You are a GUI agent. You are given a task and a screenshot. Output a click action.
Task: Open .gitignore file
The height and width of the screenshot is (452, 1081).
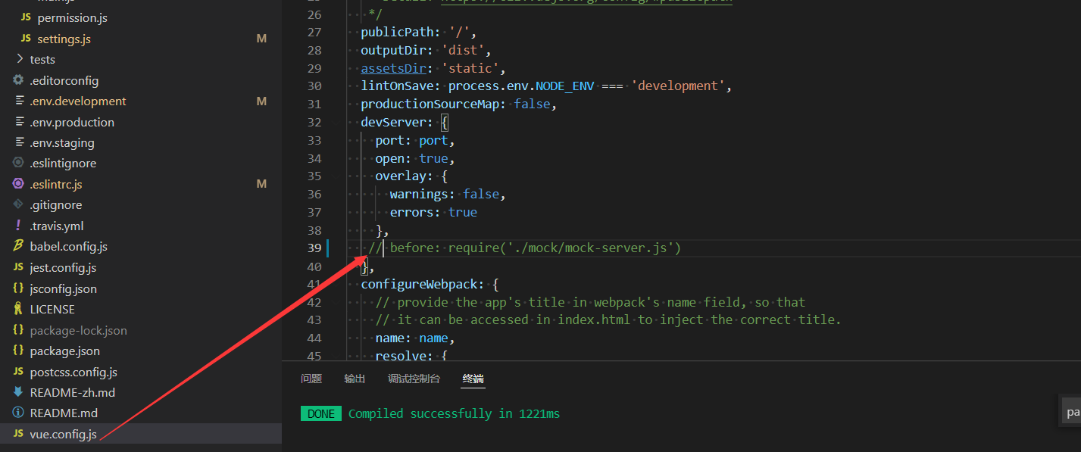(x=55, y=204)
